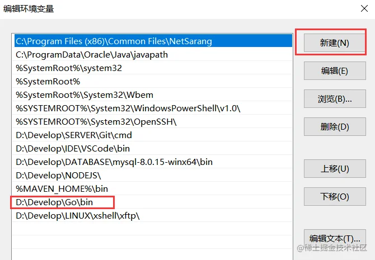
Task: Select the D:\Develop\Go\bin entry
Action: pos(152,202)
